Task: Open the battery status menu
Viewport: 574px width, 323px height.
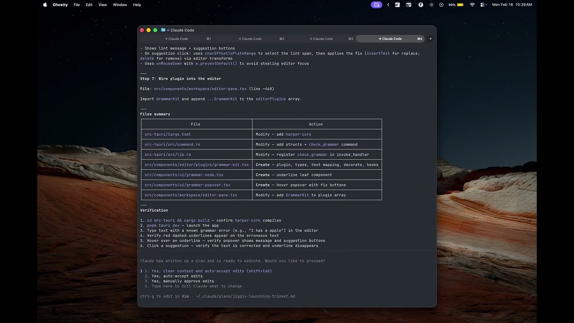Action: click(x=456, y=4)
